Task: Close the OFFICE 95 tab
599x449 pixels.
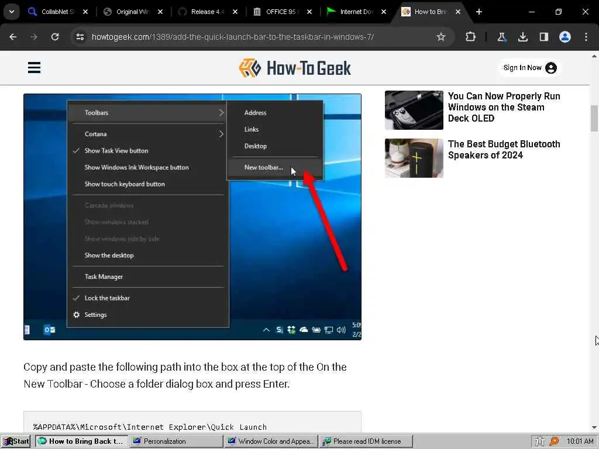Action: coord(309,12)
